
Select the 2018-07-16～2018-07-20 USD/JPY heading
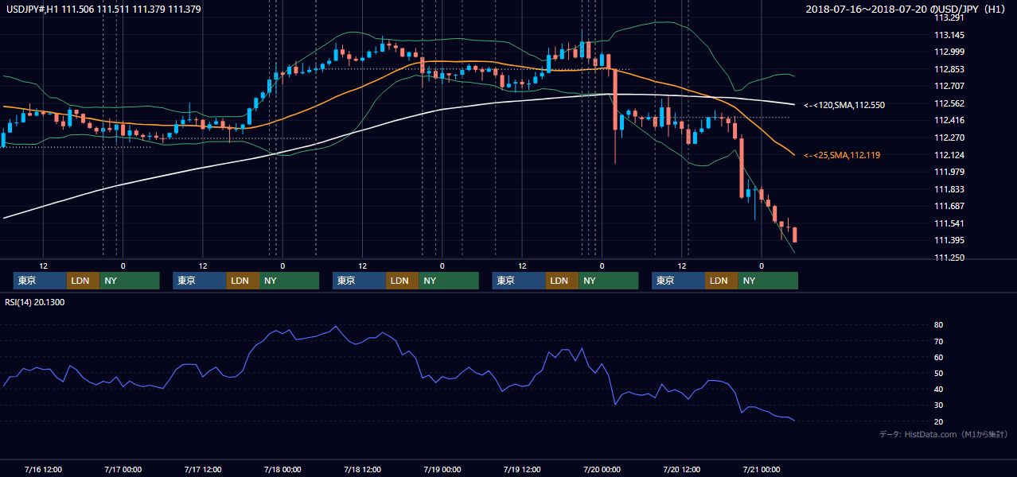pos(906,9)
